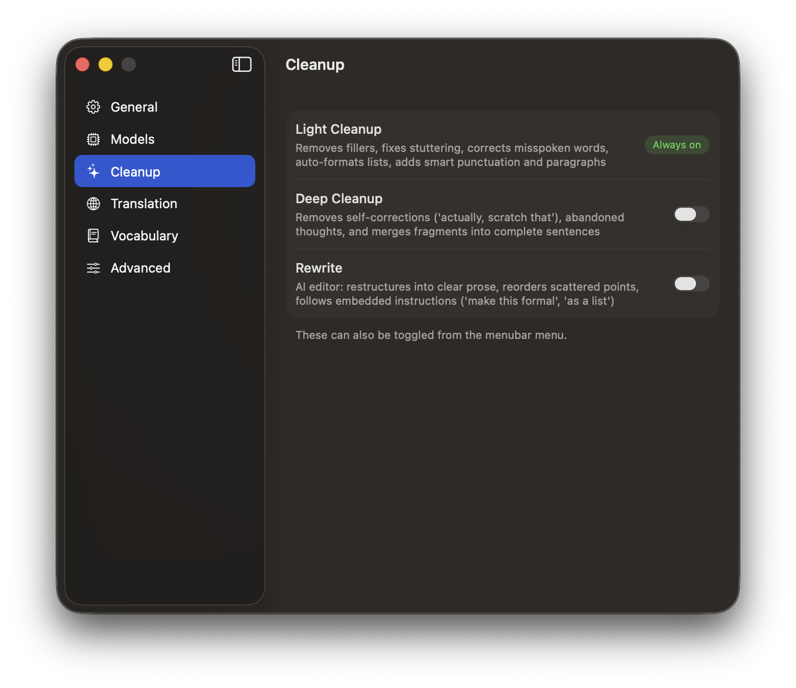Minimize the window using the yellow button
This screenshot has height=688, width=796.
pos(106,64)
